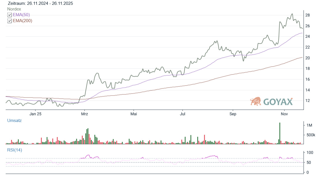Screen dimensions: 324x175
Task: Select the Jan 25 x-axis marker
Action: point(36,114)
